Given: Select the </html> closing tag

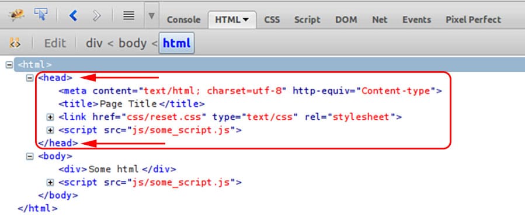Looking at the screenshot, I should click(x=37, y=208).
